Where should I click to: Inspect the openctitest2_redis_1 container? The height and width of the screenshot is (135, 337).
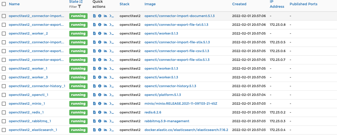point(100,112)
